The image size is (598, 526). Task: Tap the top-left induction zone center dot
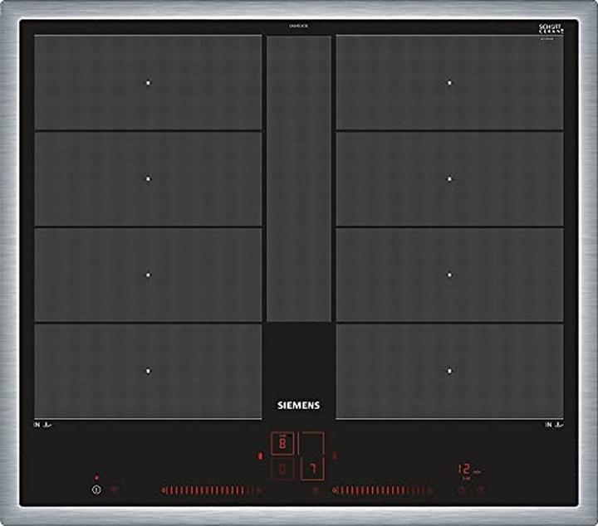point(149,82)
